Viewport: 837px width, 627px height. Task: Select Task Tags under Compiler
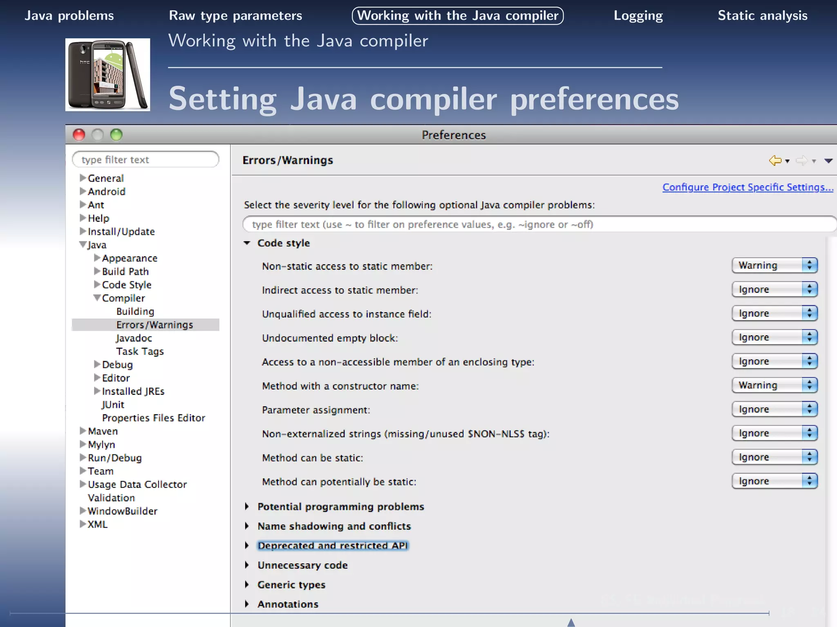click(140, 351)
